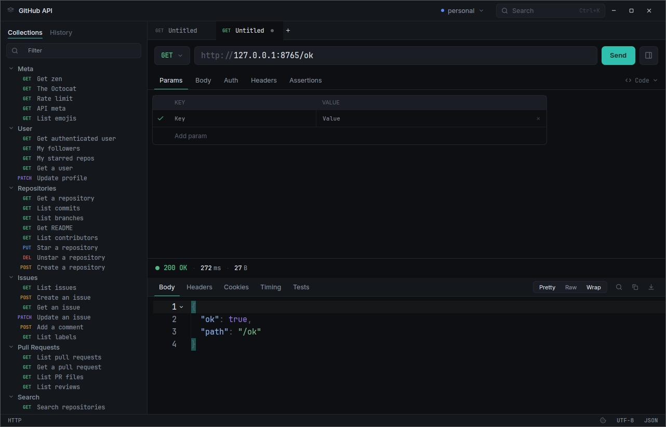Open the Get zen request

coord(49,79)
